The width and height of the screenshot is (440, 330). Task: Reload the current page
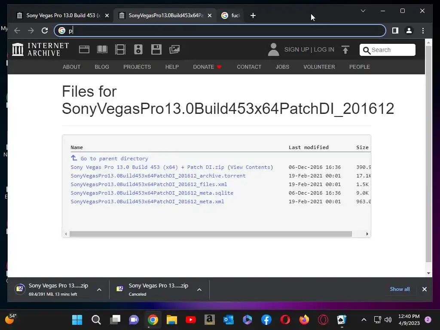45,31
